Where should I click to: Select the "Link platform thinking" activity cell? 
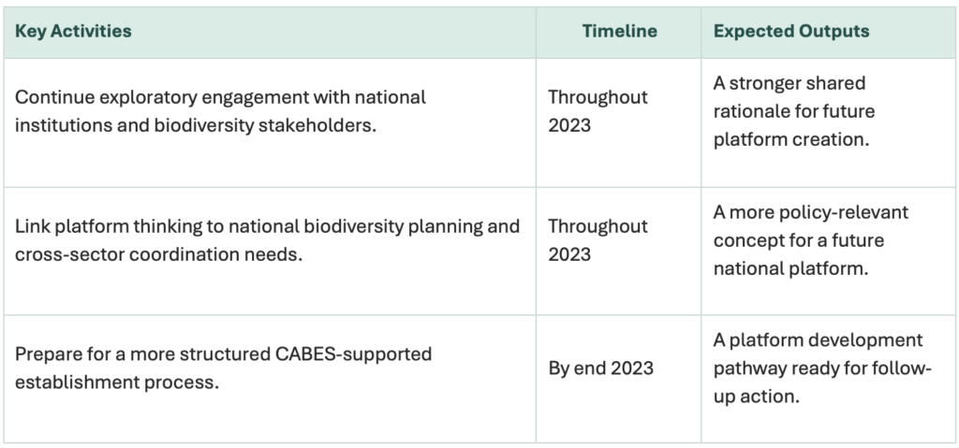(x=267, y=239)
